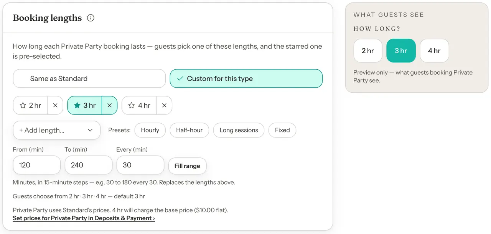The width and height of the screenshot is (491, 234).
Task: Apply the Long sessions preset
Action: pyautogui.click(x=239, y=130)
